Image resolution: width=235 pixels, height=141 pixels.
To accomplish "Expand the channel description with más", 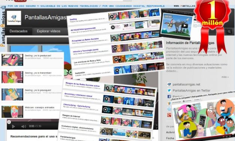I will coord(225,77).
